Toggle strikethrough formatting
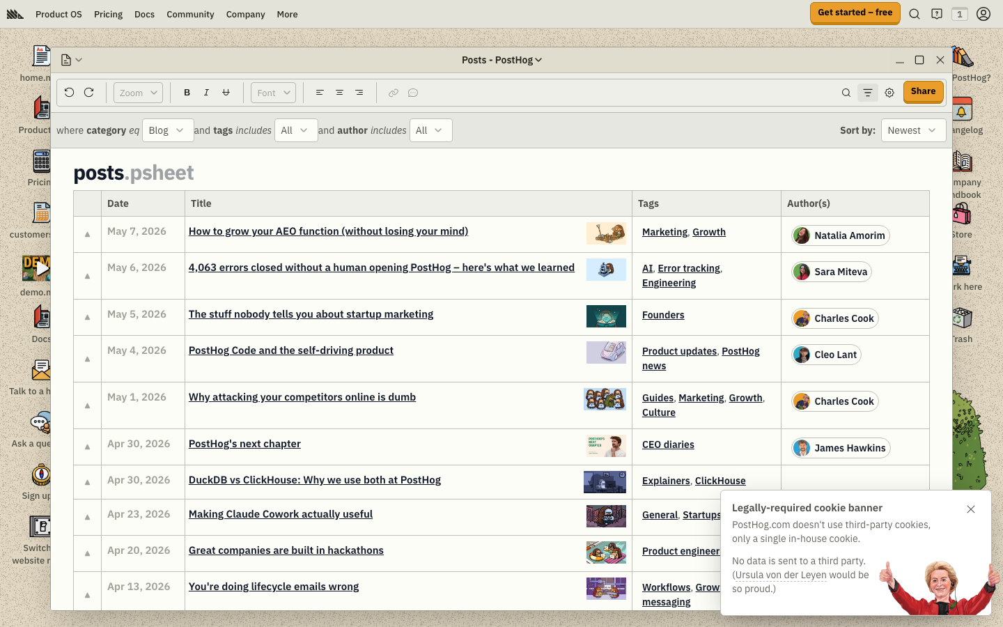 coord(226,93)
